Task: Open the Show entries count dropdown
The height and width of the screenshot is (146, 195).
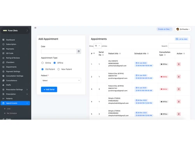Action: pos(97,46)
